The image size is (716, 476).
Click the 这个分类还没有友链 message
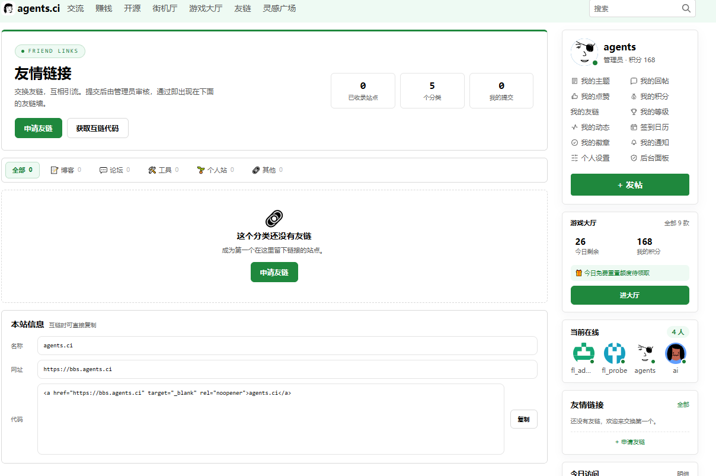(x=274, y=237)
